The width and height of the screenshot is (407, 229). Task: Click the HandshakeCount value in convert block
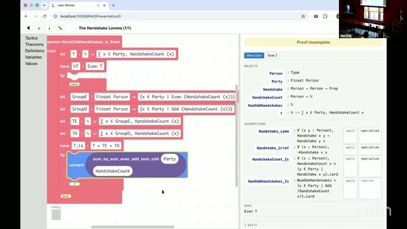point(113,171)
